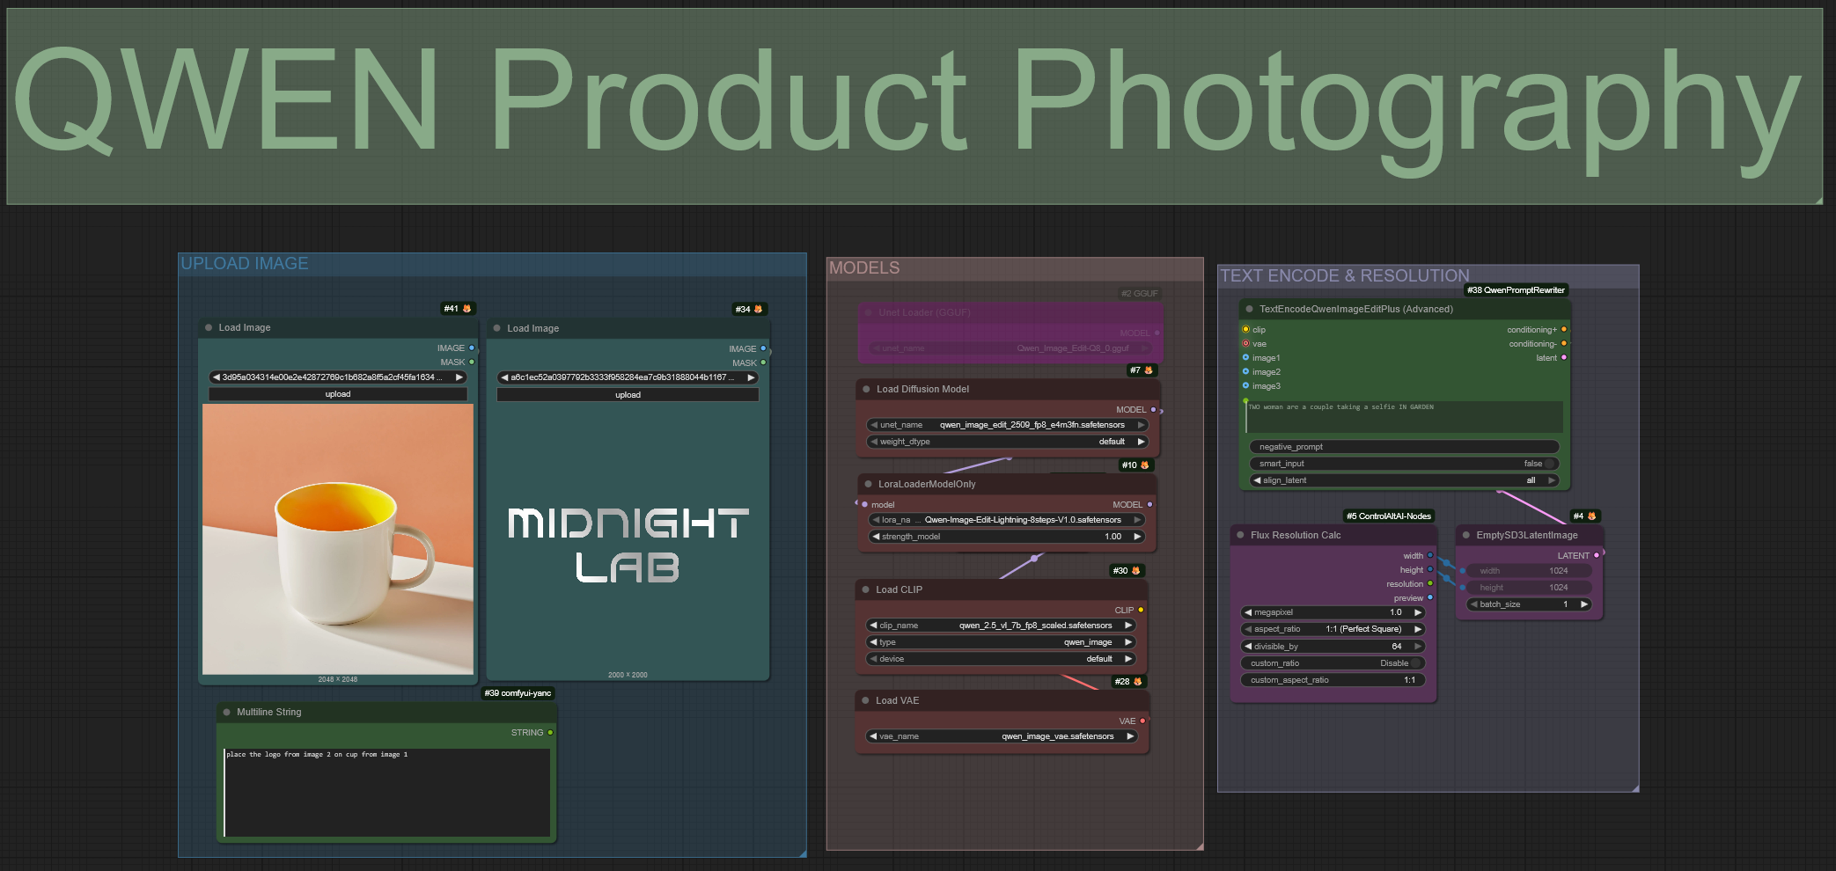Click the CLIP output slot on Load CLIP
Viewport: 1836px width, 871px height.
(x=1141, y=610)
